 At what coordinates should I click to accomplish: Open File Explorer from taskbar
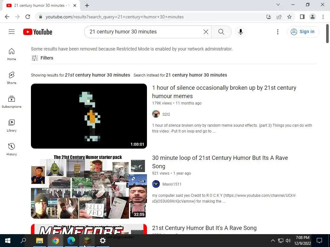point(39,241)
